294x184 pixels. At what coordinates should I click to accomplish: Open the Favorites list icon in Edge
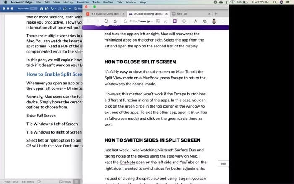pos(196,21)
